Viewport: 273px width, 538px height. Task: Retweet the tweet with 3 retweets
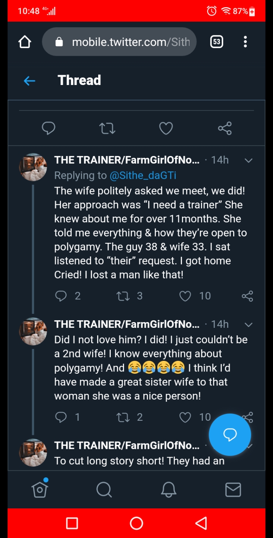pyautogui.click(x=123, y=296)
